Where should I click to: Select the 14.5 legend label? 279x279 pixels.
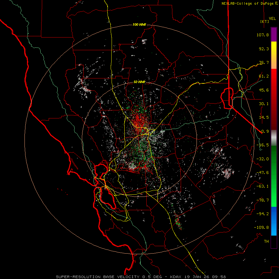264,117
